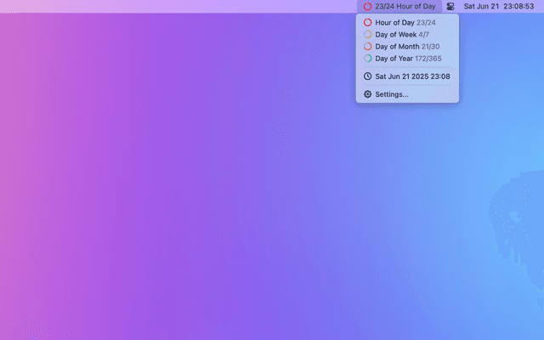Click the clock icon beside the full date
Viewport: 544px width, 340px height.
pos(368,76)
